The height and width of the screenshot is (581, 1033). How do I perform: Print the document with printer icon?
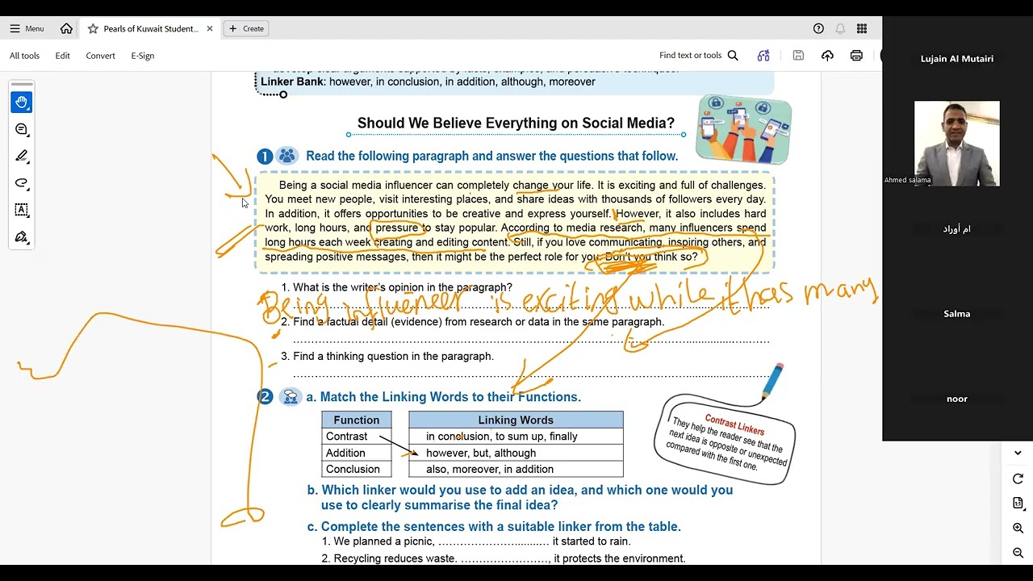tap(856, 56)
